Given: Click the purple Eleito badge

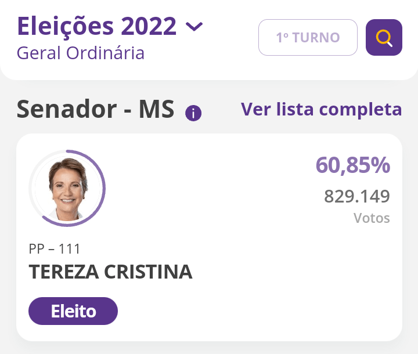Looking at the screenshot, I should pos(73,312).
